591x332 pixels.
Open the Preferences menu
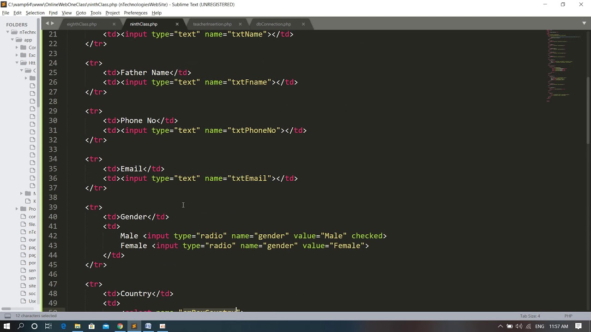[136, 13]
